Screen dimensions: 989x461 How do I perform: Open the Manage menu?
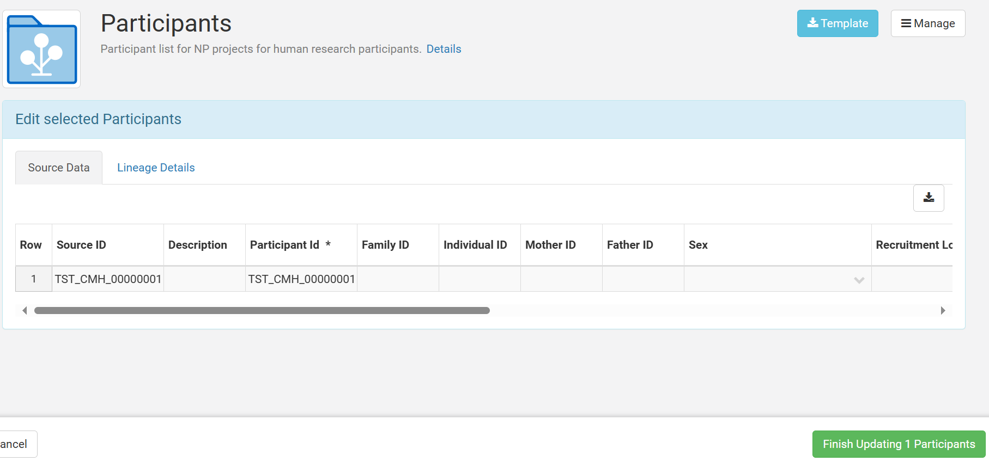coord(927,23)
